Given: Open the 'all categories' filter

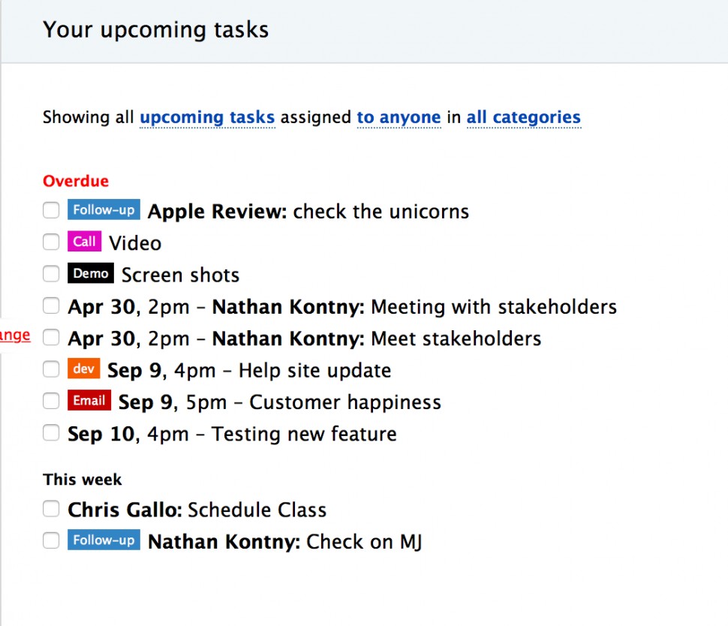Looking at the screenshot, I should pos(523,118).
